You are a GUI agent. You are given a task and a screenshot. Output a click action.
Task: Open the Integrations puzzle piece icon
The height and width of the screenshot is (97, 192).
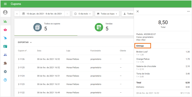[x=5, y=63]
